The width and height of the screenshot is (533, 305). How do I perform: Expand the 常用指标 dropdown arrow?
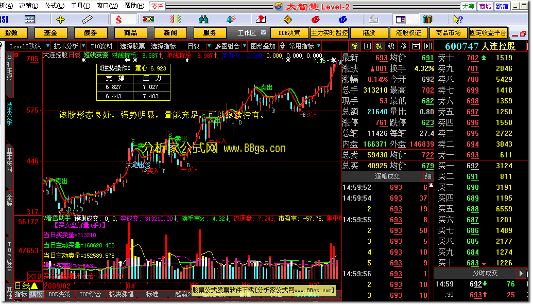point(318,45)
